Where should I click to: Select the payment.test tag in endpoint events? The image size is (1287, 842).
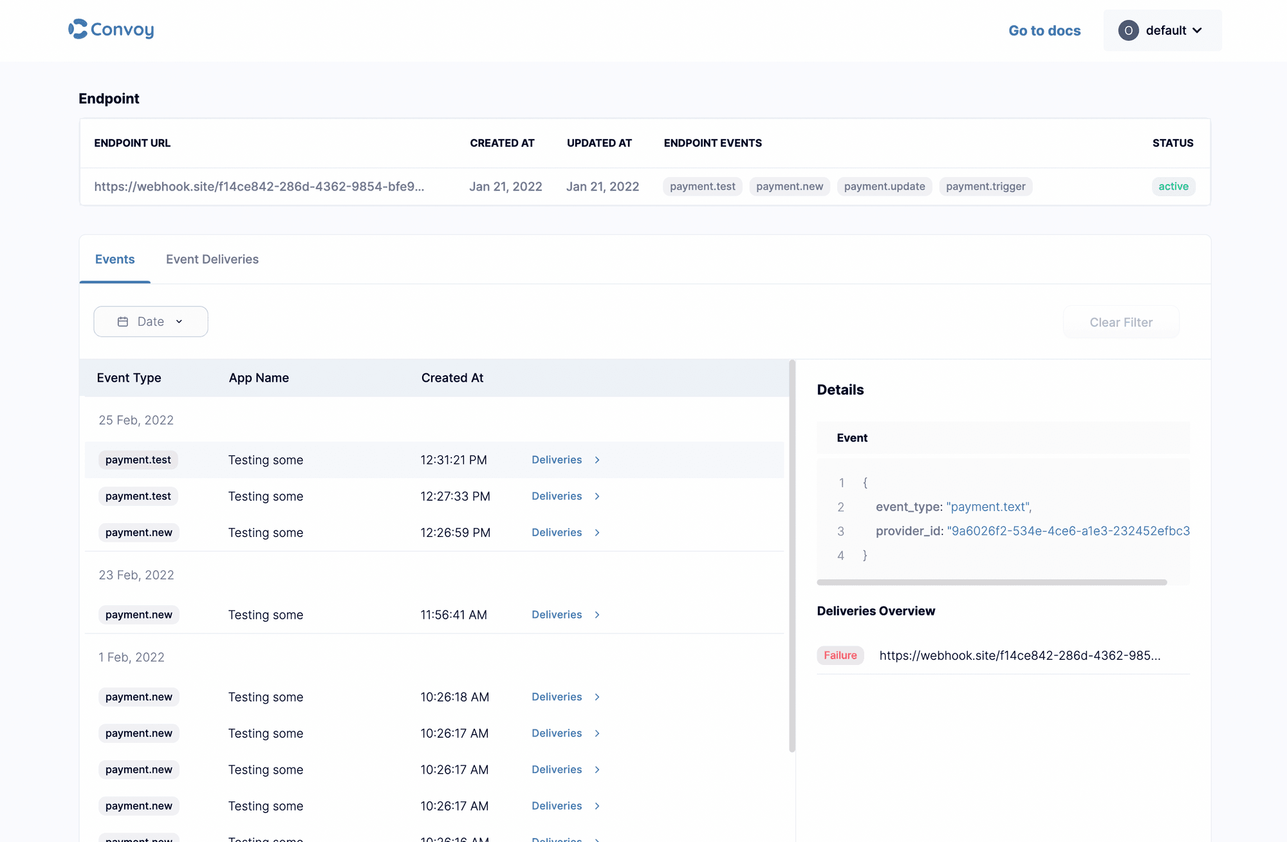click(x=702, y=186)
